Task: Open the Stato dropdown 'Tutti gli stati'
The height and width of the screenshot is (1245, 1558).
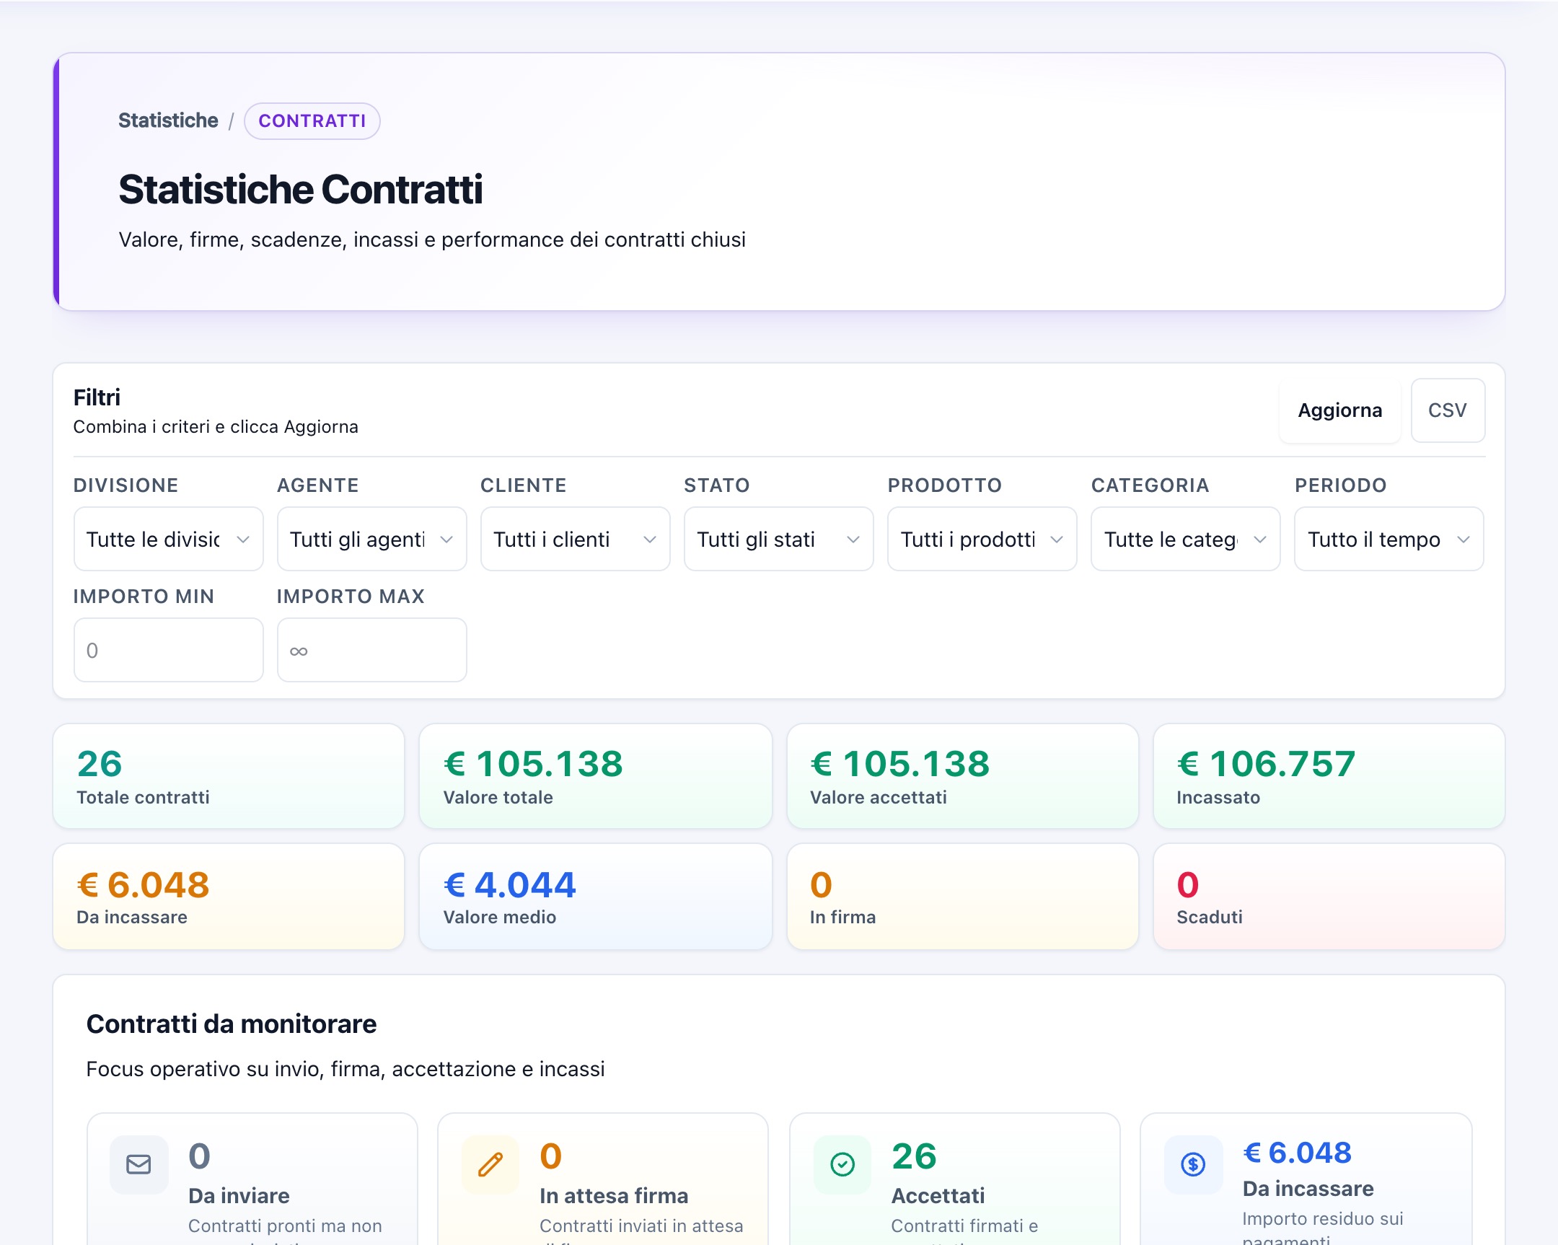Action: coord(779,539)
